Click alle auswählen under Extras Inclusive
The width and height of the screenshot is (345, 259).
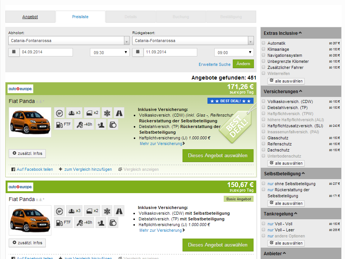pos(286,81)
